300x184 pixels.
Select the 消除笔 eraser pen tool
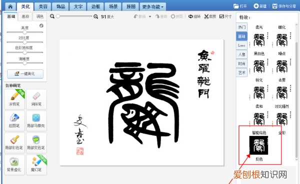click(36, 99)
